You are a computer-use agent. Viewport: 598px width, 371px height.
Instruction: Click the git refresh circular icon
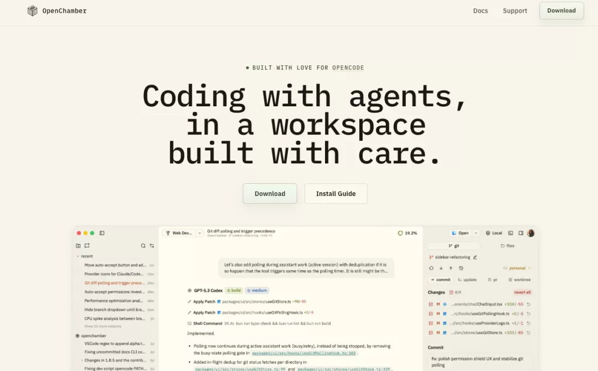point(431,268)
